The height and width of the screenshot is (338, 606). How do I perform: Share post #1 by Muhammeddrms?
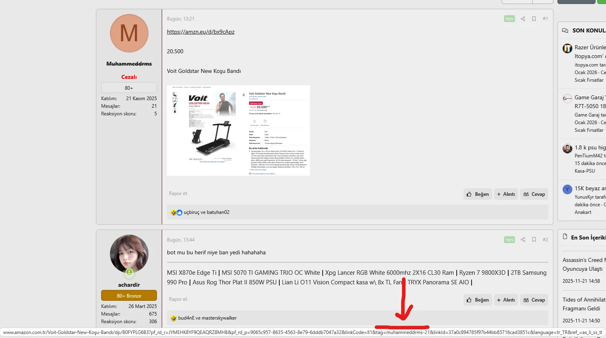click(x=523, y=19)
